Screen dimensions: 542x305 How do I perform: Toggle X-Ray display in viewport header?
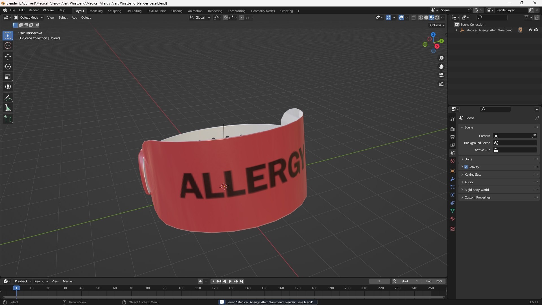(x=414, y=18)
